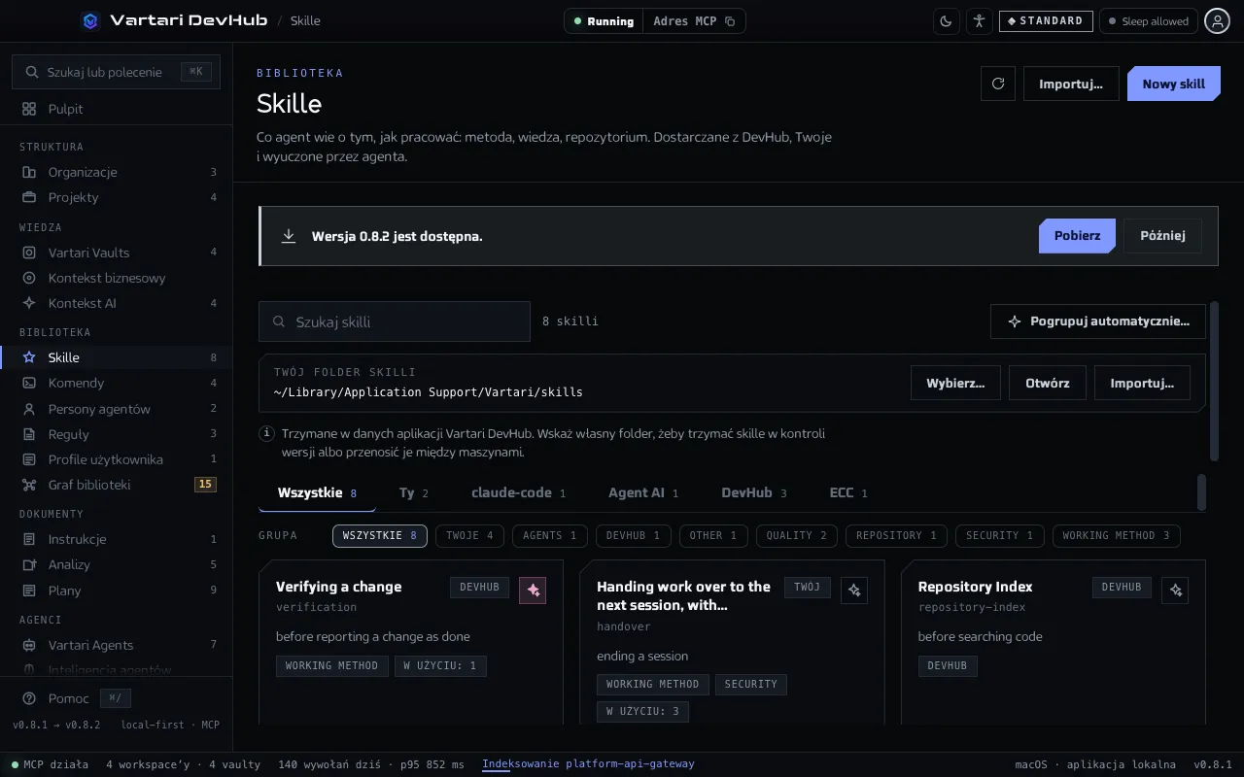Switch to the claude-code tab
The height and width of the screenshot is (777, 1244).
pyautogui.click(x=518, y=493)
